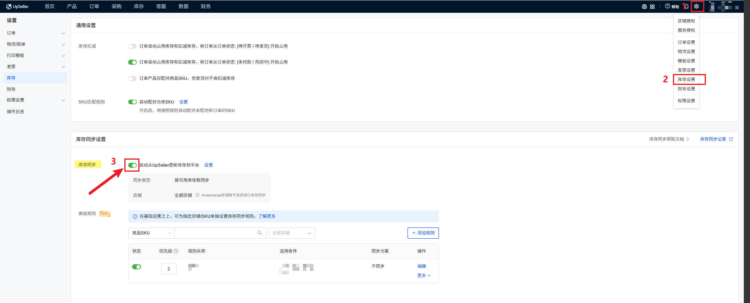Screen dimensions: 750x303
Task: Open the 商品SKU dropdown
Action: click(x=151, y=233)
